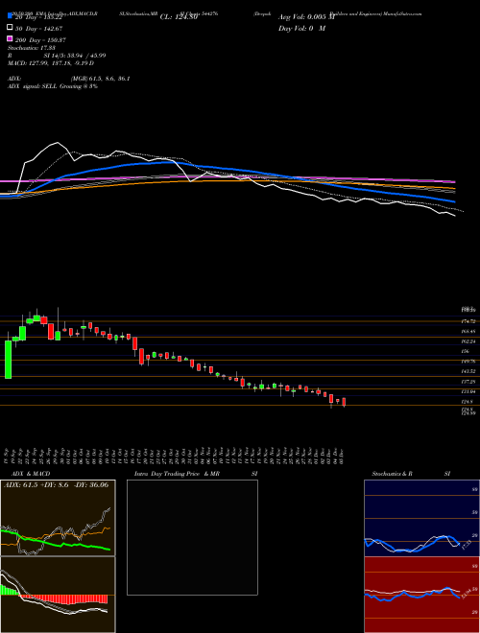Screen dimensions: 480x633
Task: Select the '50 Day = 142.67' legend text
Action: click(39, 28)
